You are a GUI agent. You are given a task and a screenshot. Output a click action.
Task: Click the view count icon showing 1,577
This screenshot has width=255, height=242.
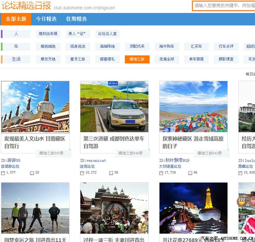[x=3, y=173]
